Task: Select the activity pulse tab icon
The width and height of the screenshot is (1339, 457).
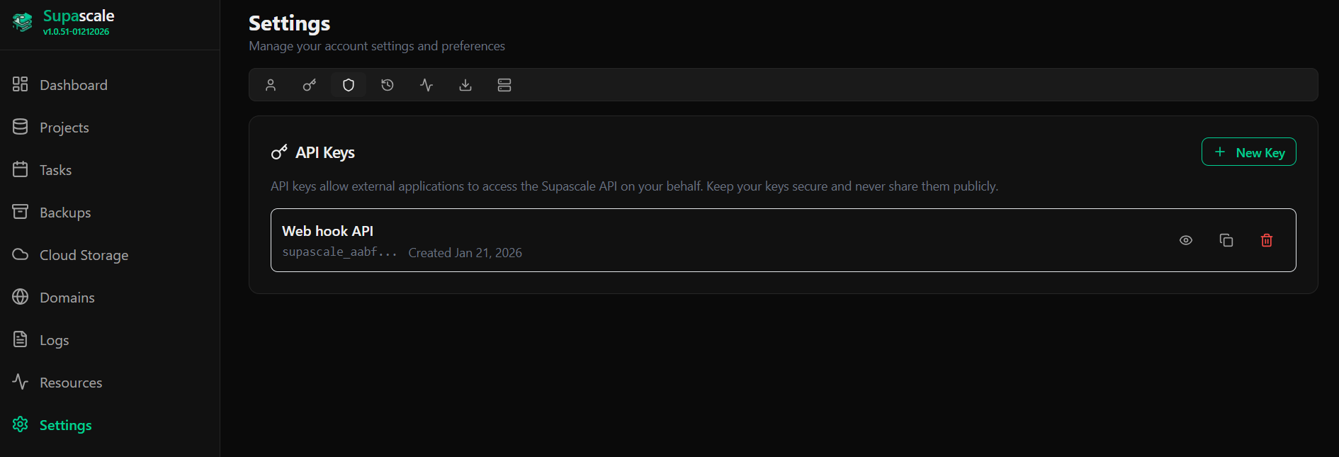Action: pyautogui.click(x=426, y=85)
